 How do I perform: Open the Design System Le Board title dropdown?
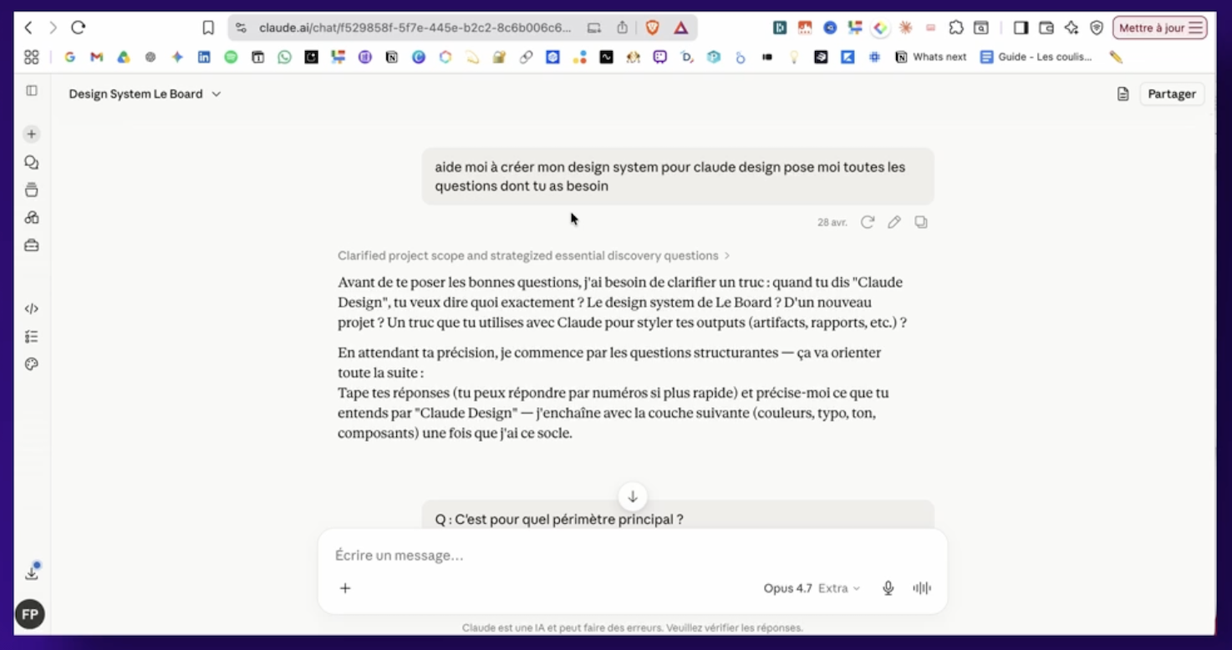[x=145, y=94]
